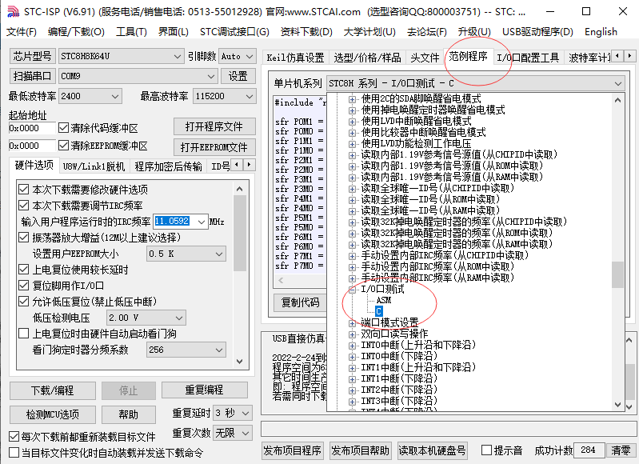Click the 清零 counter reset button
639x464 pixels.
[621, 450]
